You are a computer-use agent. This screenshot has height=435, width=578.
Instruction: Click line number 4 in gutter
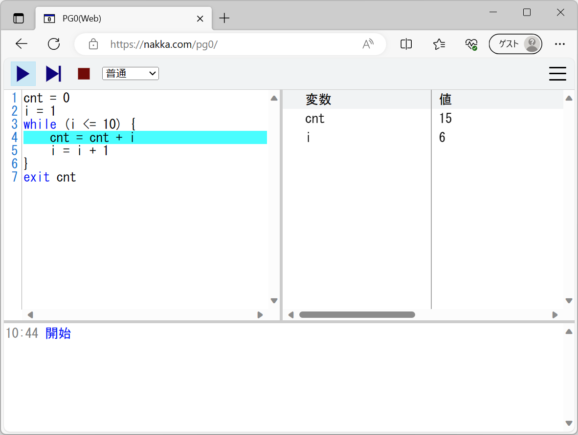(14, 137)
